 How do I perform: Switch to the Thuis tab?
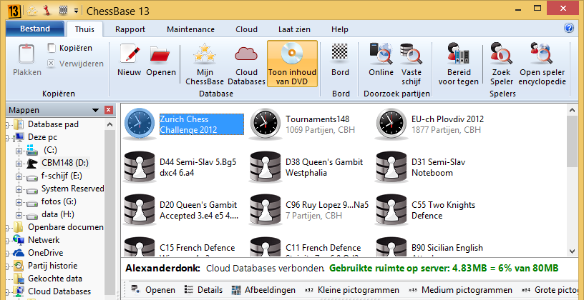coord(84,29)
